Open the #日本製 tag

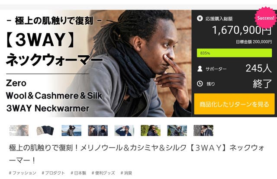[x=78, y=173]
